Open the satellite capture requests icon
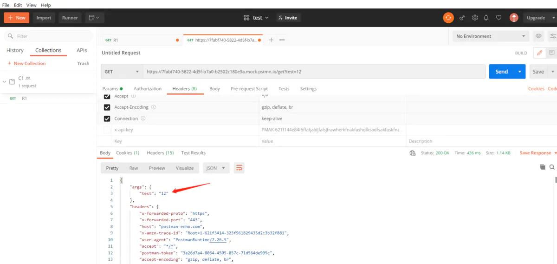This screenshot has height=264, width=557. [x=462, y=18]
